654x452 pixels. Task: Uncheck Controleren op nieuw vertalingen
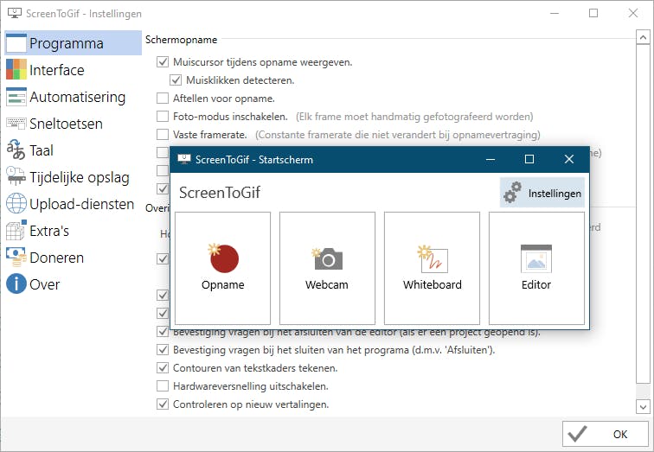(163, 404)
